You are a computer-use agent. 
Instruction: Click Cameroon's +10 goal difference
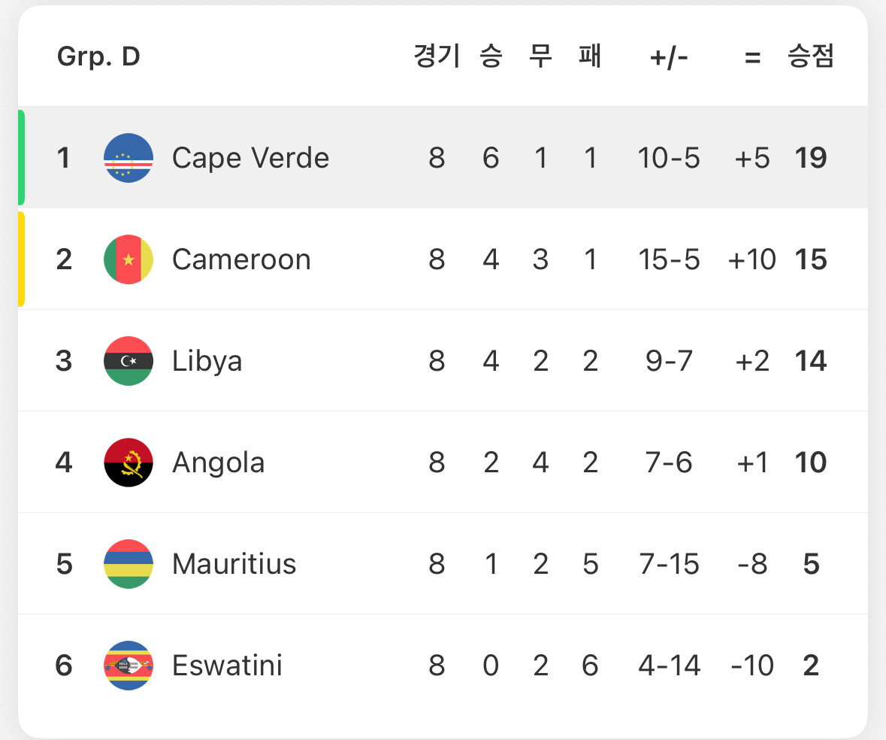(751, 259)
